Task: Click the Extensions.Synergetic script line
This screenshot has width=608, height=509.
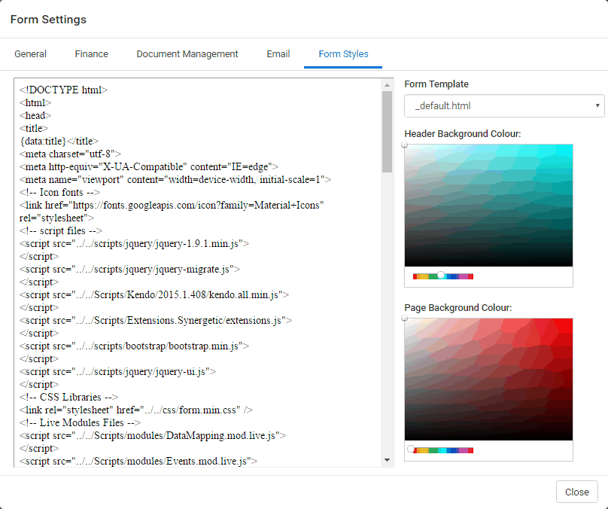Action: tap(156, 321)
